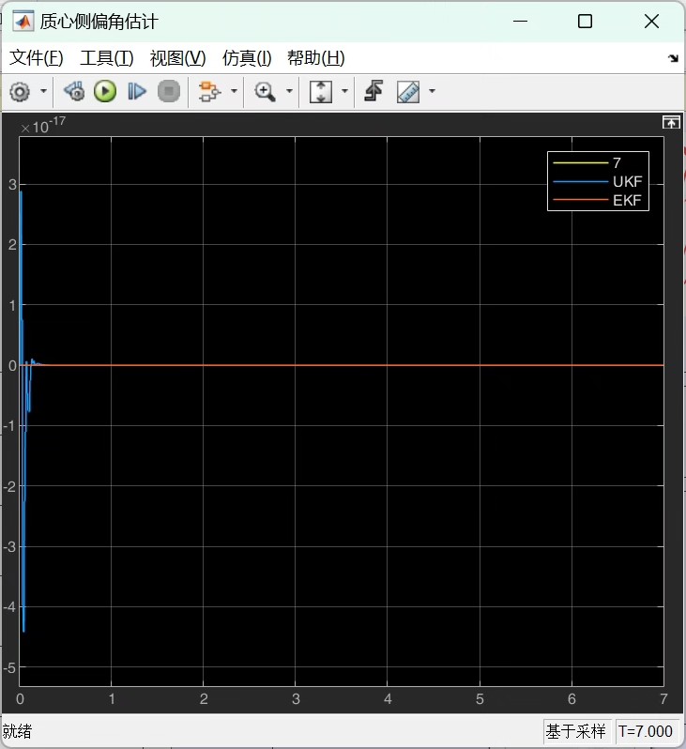Image resolution: width=686 pixels, height=749 pixels.
Task: Expand the axes scaling dropdown arrow
Action: click(345, 91)
